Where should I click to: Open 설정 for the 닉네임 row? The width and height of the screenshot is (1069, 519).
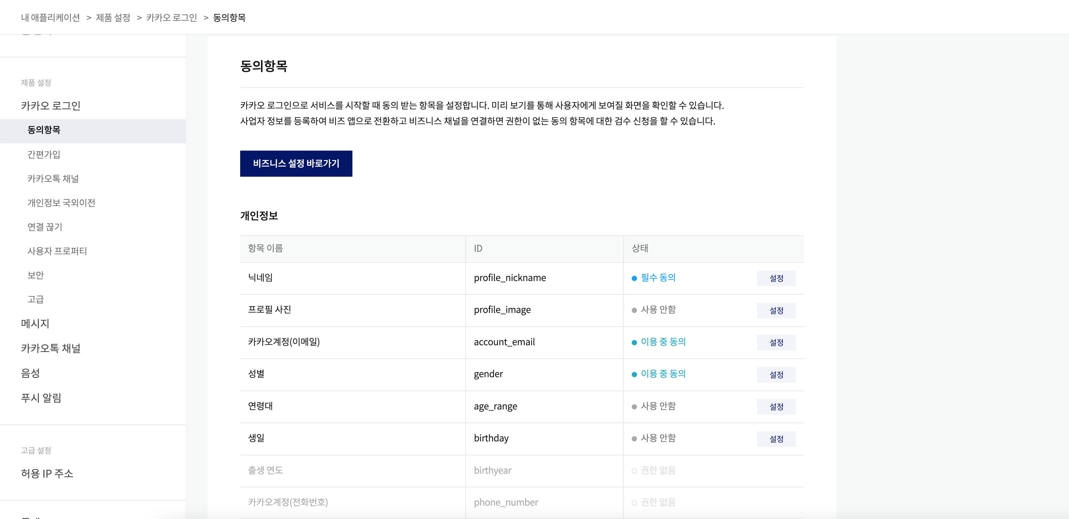coord(776,278)
